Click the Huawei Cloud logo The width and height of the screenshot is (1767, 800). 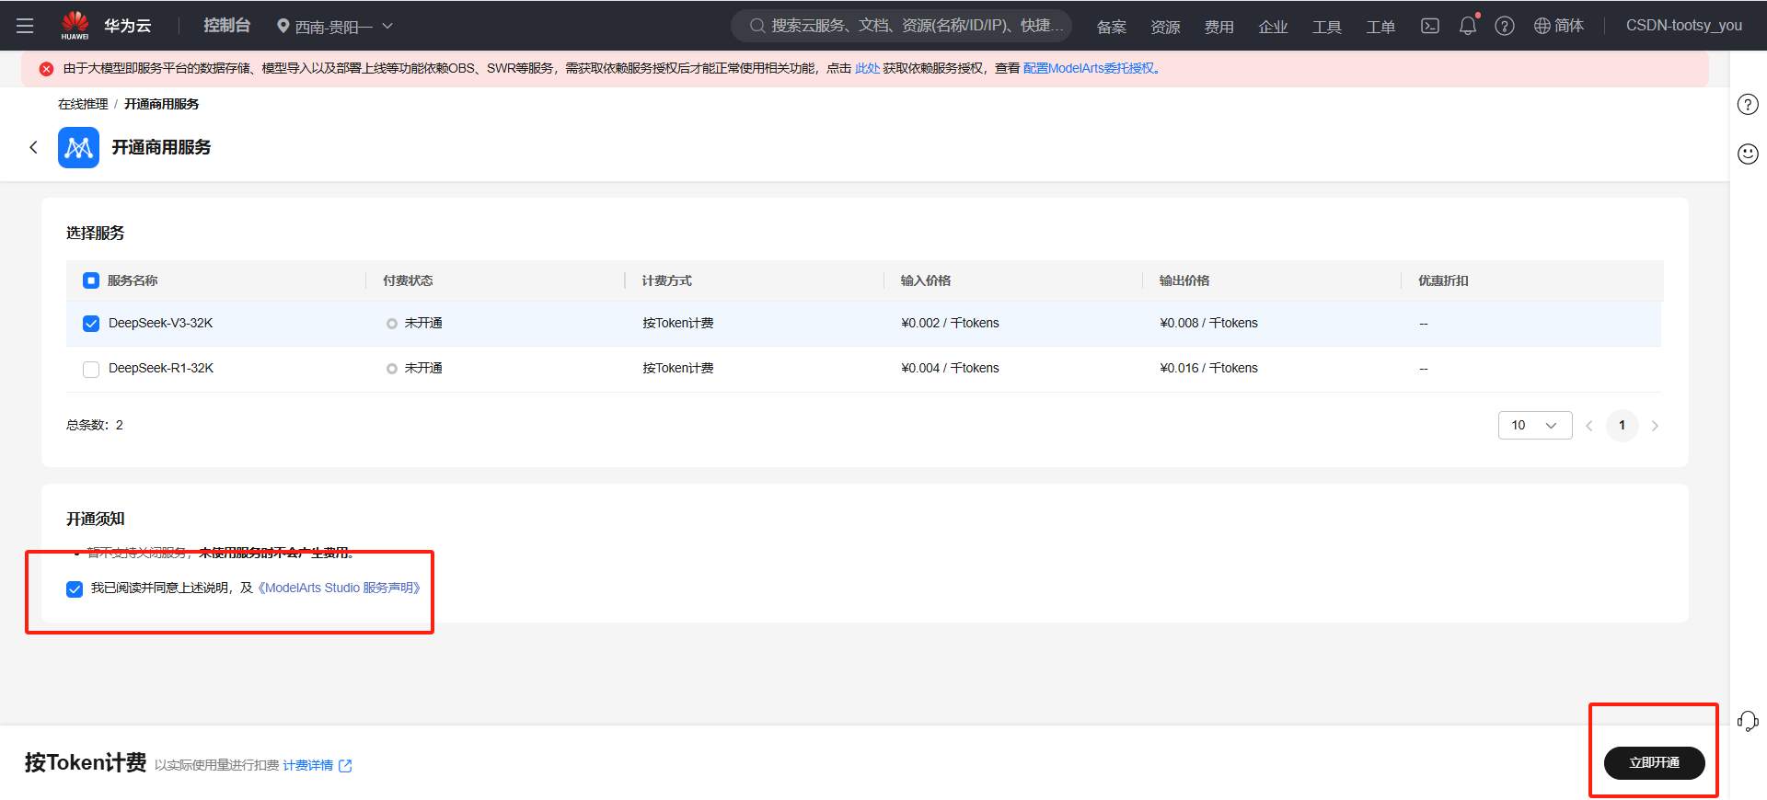point(75,25)
